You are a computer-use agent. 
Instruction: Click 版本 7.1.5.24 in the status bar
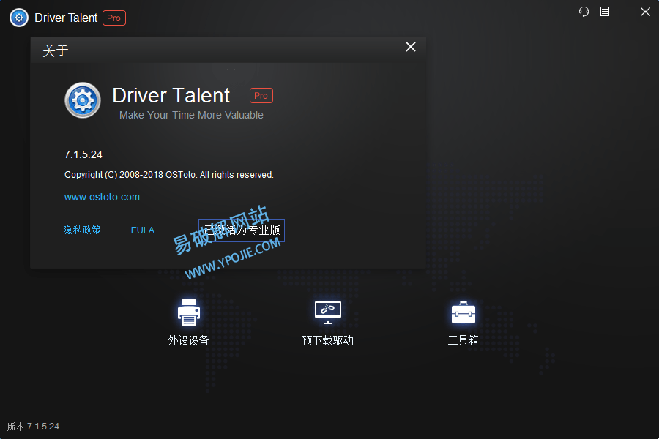(x=34, y=427)
